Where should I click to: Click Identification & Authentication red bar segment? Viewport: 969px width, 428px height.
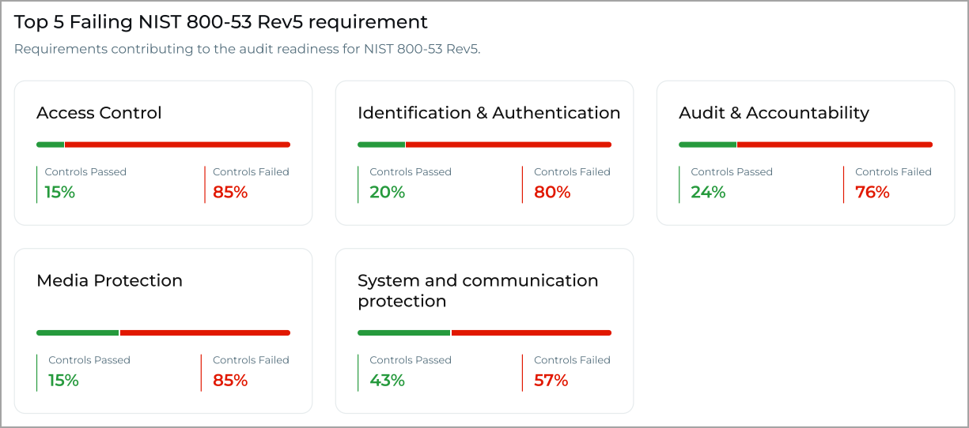pyautogui.click(x=509, y=145)
